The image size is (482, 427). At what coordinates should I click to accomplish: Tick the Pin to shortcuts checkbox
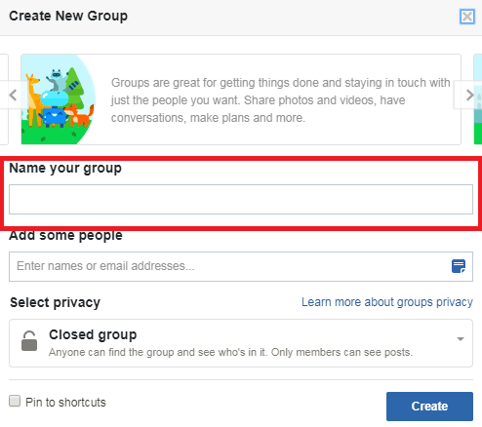15,401
